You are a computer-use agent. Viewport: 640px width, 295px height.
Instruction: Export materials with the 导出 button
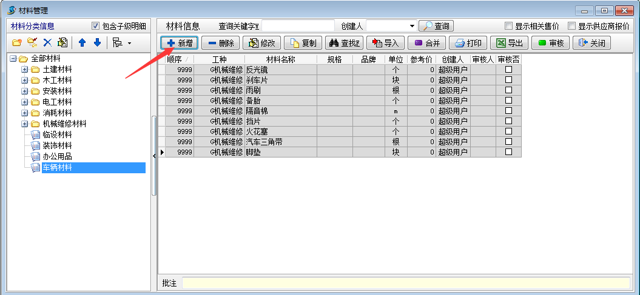pos(509,43)
